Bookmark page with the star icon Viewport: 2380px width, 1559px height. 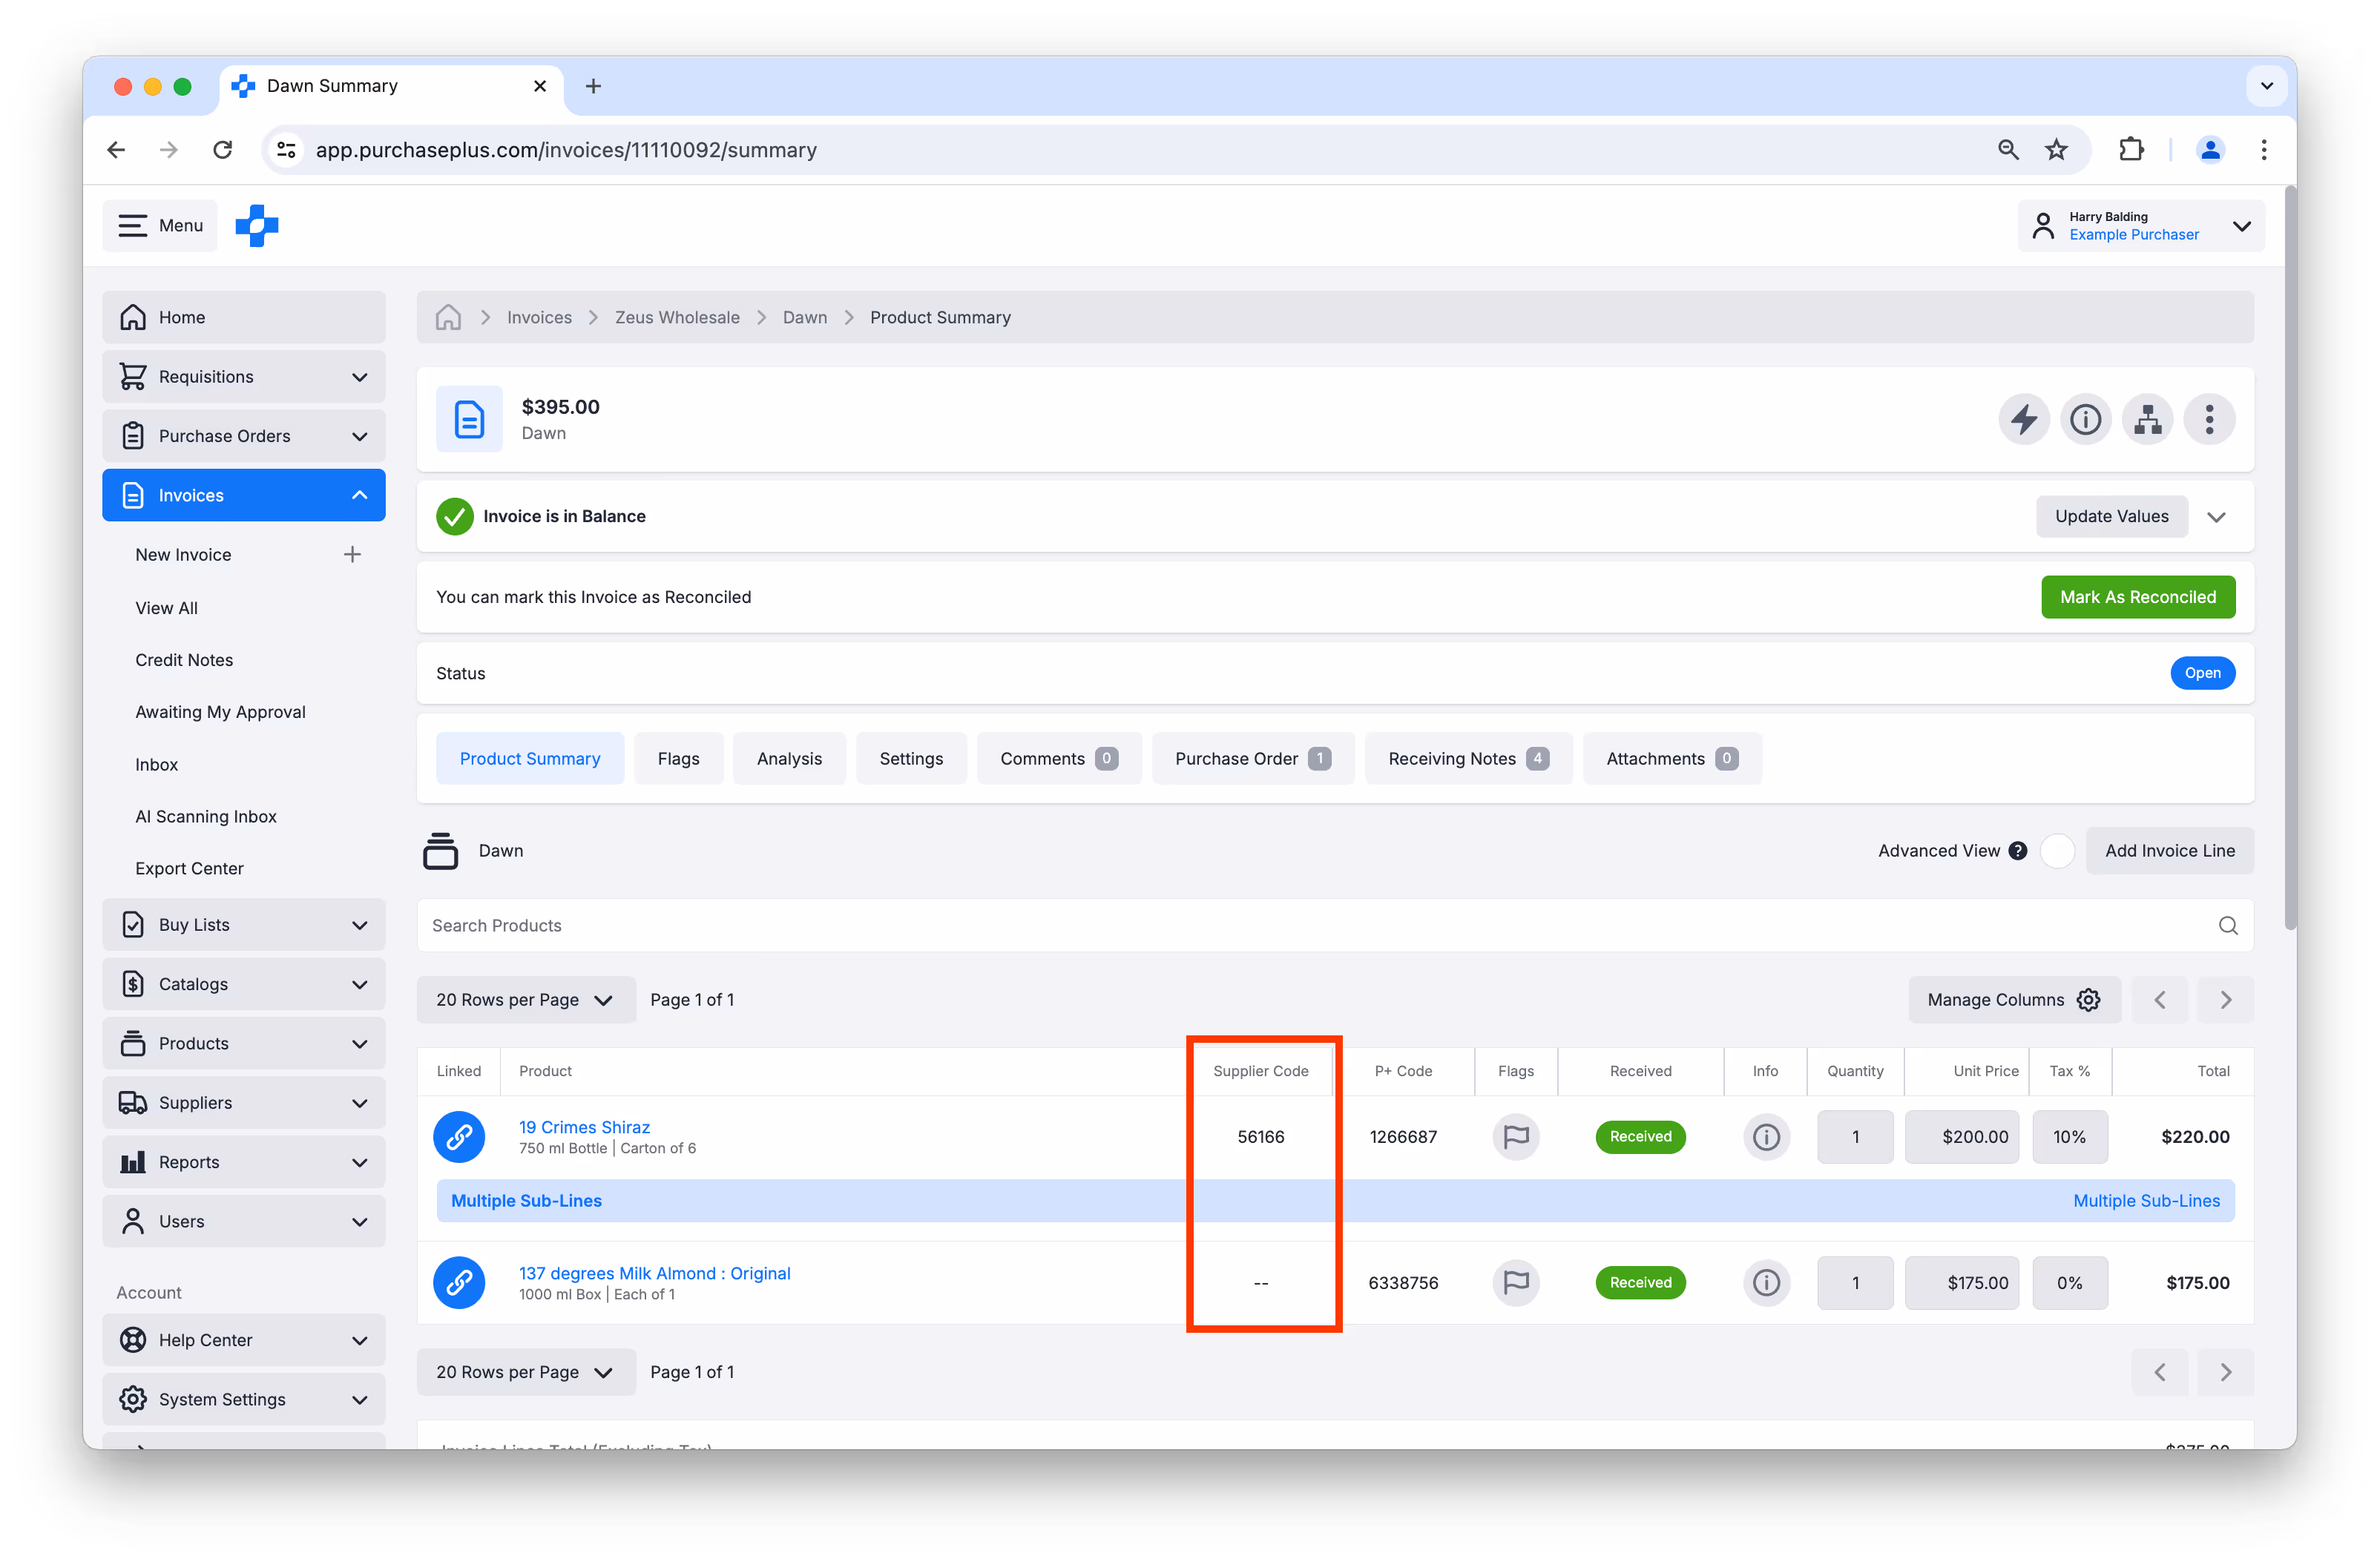[2056, 150]
